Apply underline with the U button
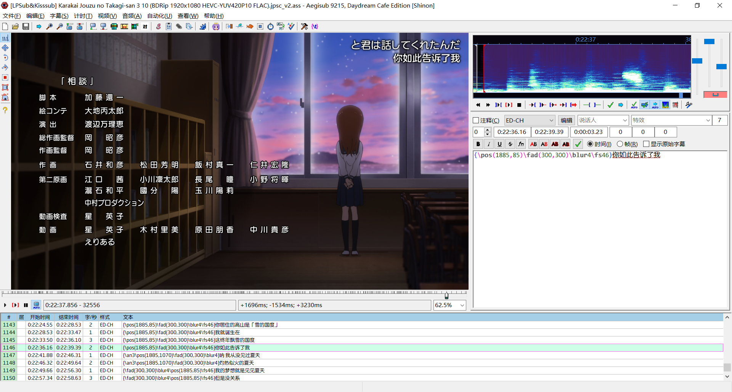Viewport: 732px width, 392px height. 499,144
